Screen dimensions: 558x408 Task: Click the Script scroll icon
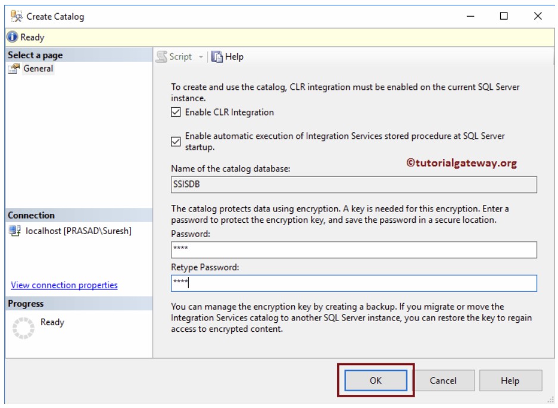[161, 57]
